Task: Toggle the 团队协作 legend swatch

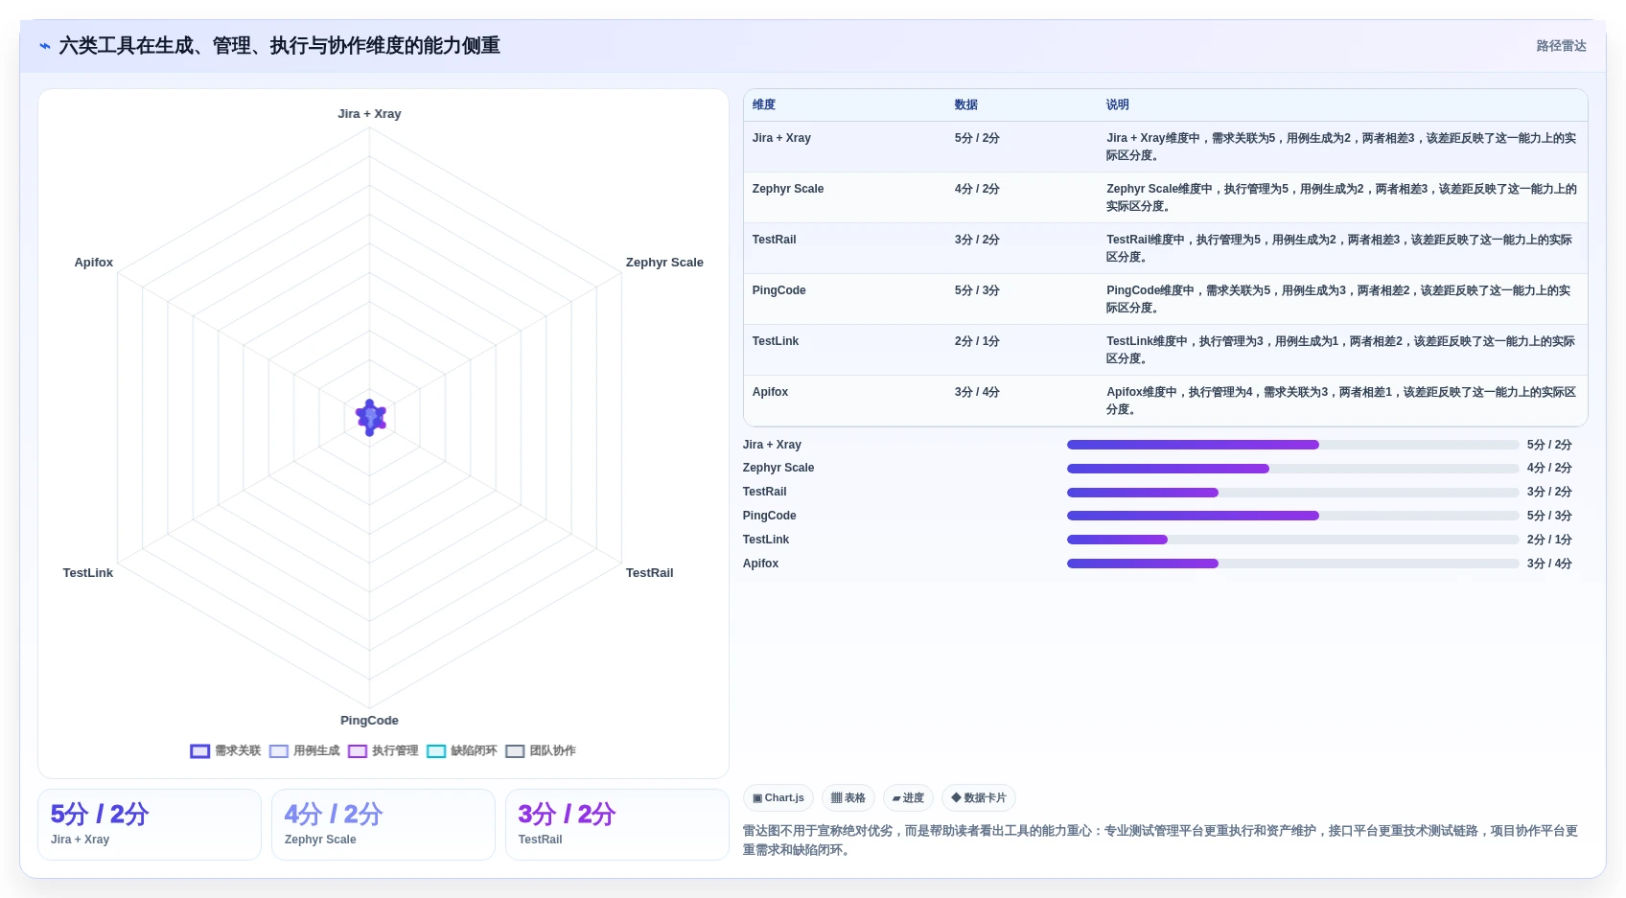Action: 515,751
